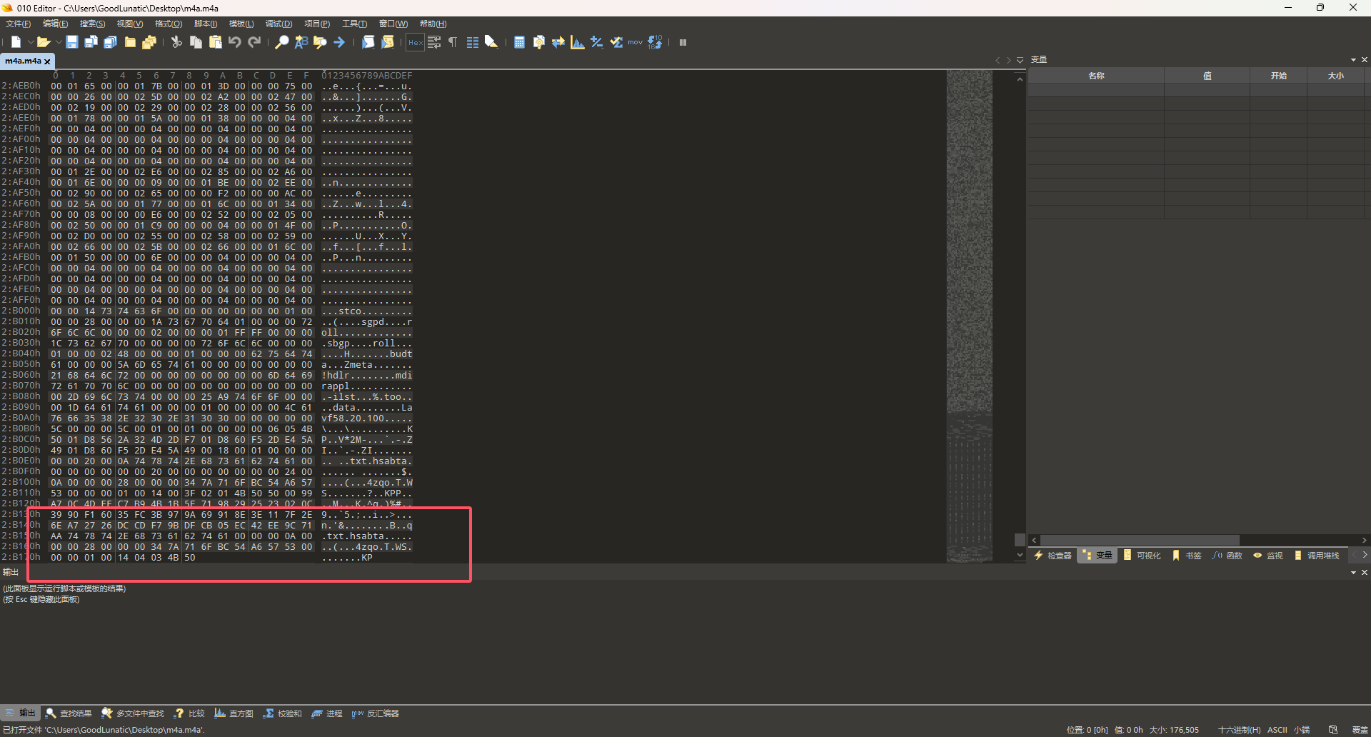Toggle the column display icon
Screen dimensions: 1371x737
[x=472, y=42]
